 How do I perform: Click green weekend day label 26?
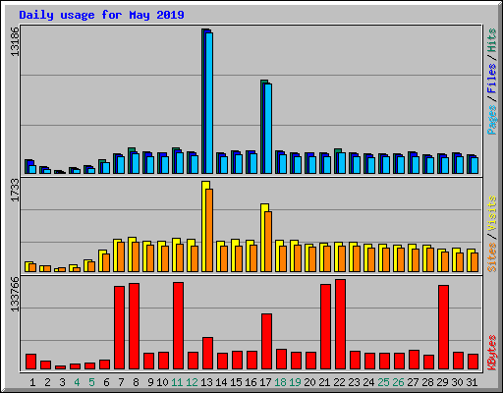click(x=398, y=382)
